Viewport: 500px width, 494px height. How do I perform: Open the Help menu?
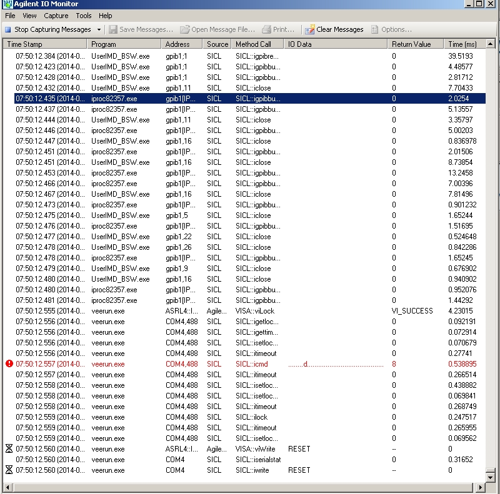click(106, 16)
